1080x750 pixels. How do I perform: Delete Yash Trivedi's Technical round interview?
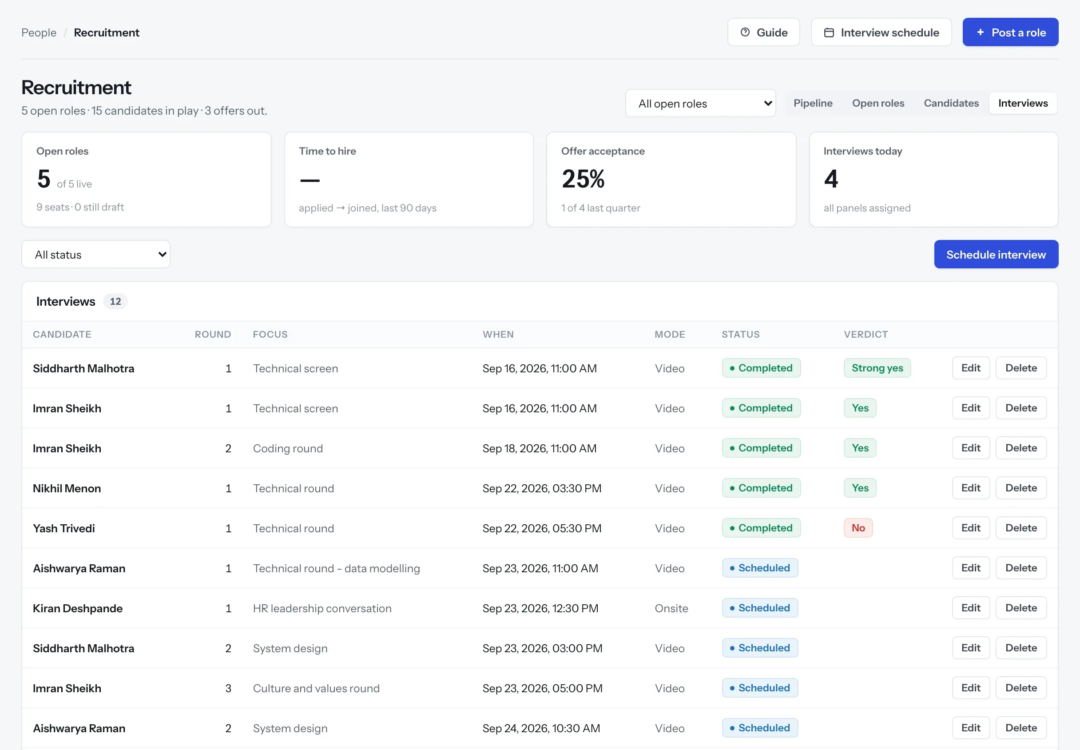(x=1021, y=528)
